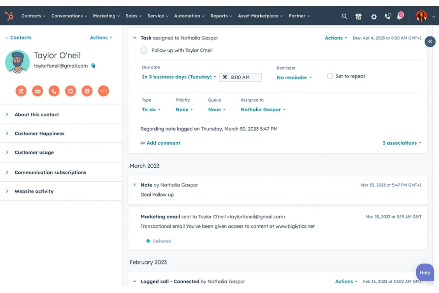Enable Set to repeat for the task
This screenshot has width=439, height=293.
point(330,76)
